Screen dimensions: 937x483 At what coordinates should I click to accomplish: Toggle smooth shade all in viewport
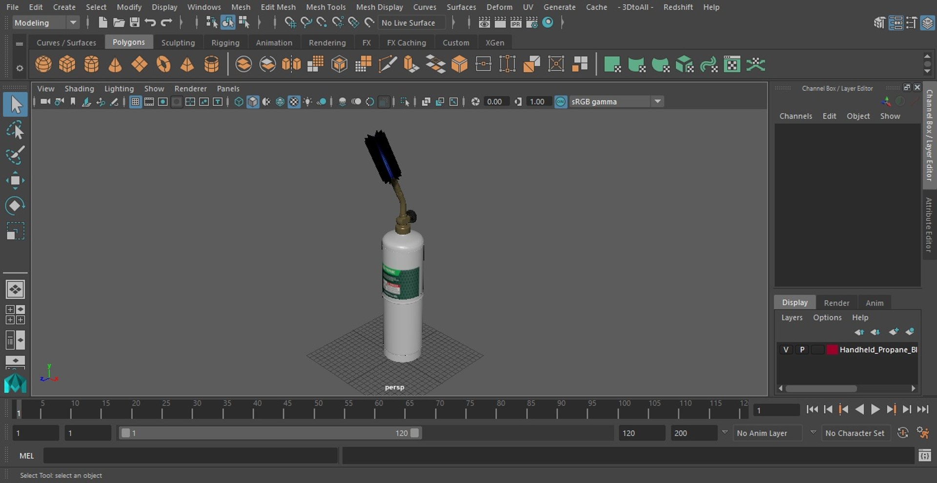coord(253,101)
